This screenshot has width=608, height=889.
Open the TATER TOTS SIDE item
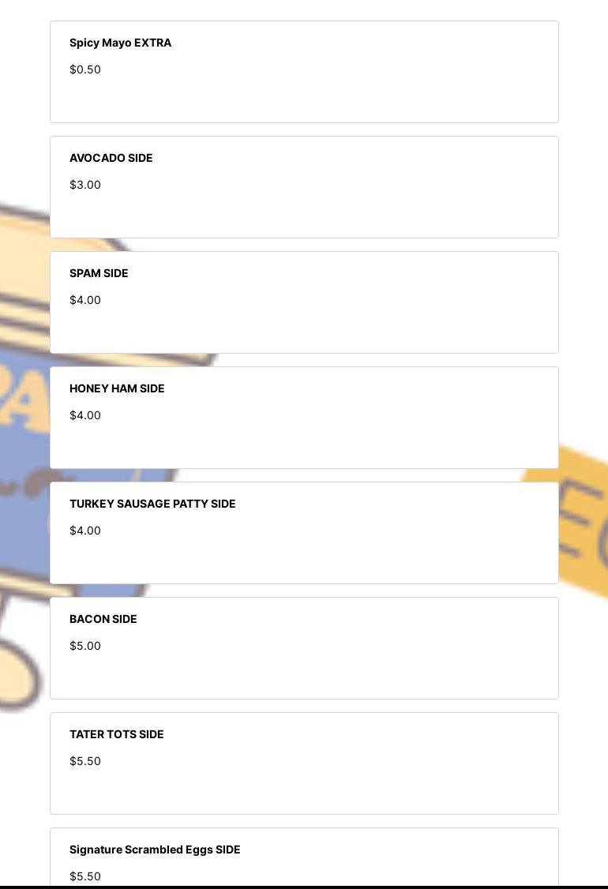[117, 735]
